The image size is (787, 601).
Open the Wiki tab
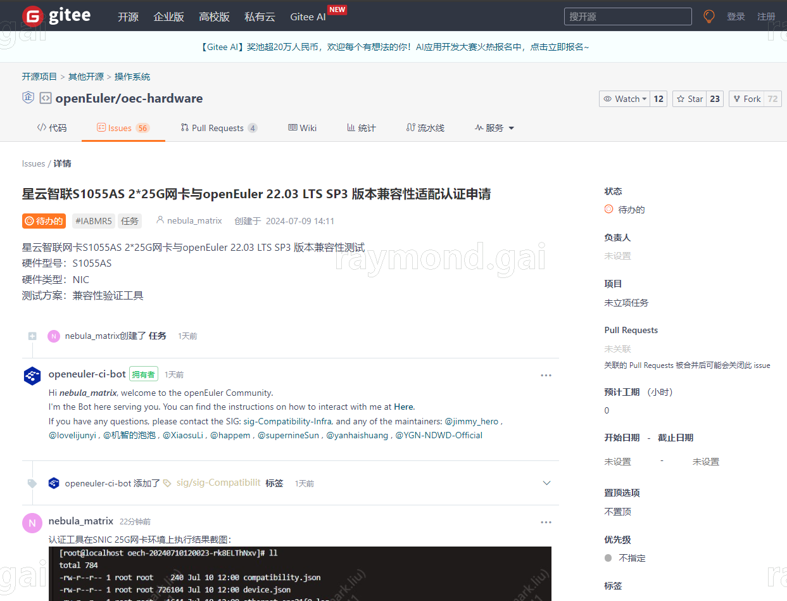[302, 128]
